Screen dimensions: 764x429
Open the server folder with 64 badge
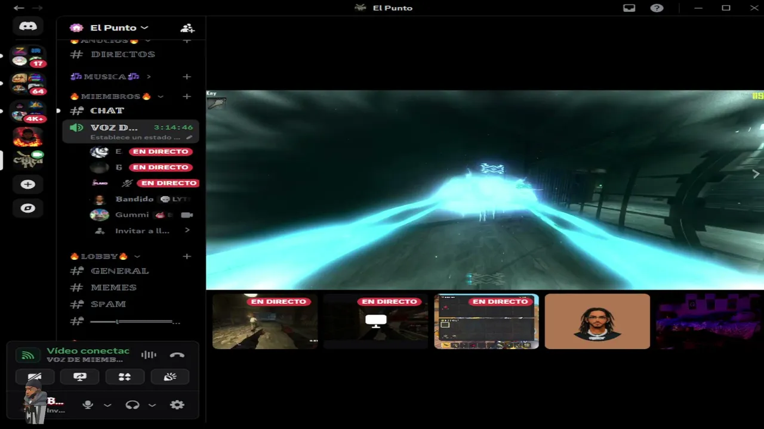coord(28,84)
